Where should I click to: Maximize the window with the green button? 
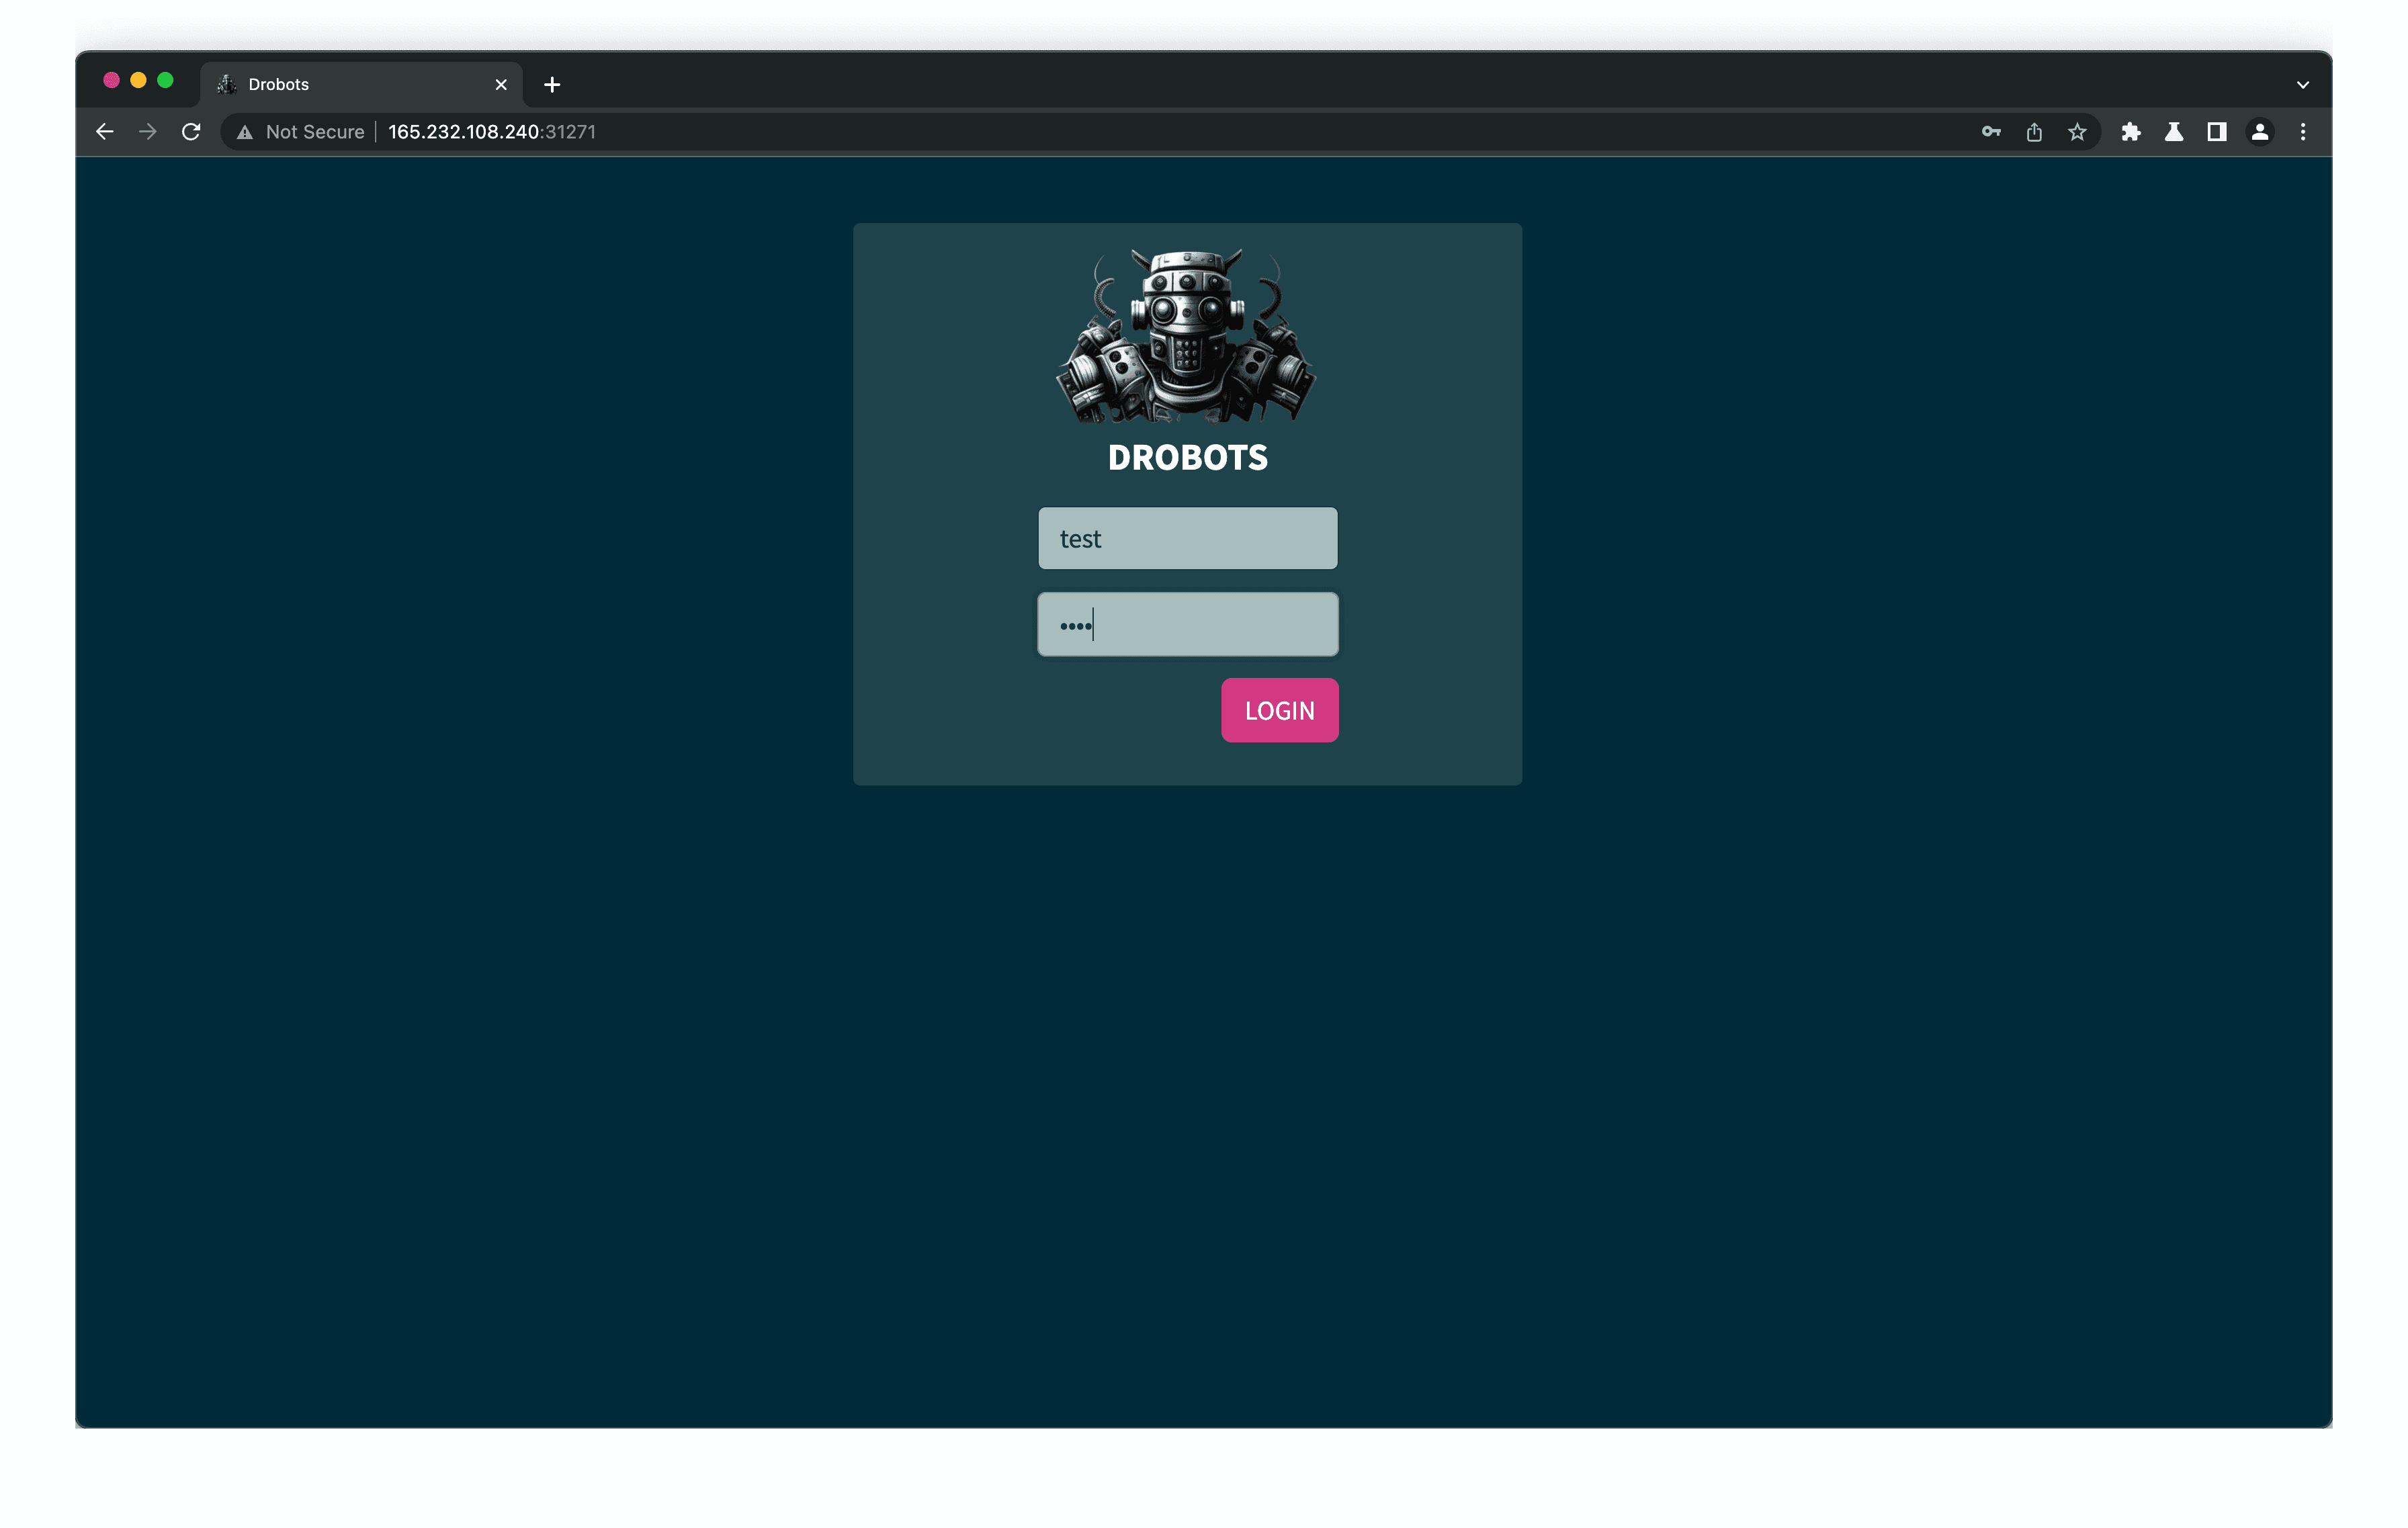166,80
